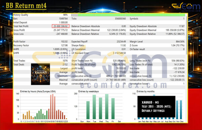Viewport: 202px width, 130px height.
Task: Select the "Total Net Profit" label
Action: pos(21,26)
